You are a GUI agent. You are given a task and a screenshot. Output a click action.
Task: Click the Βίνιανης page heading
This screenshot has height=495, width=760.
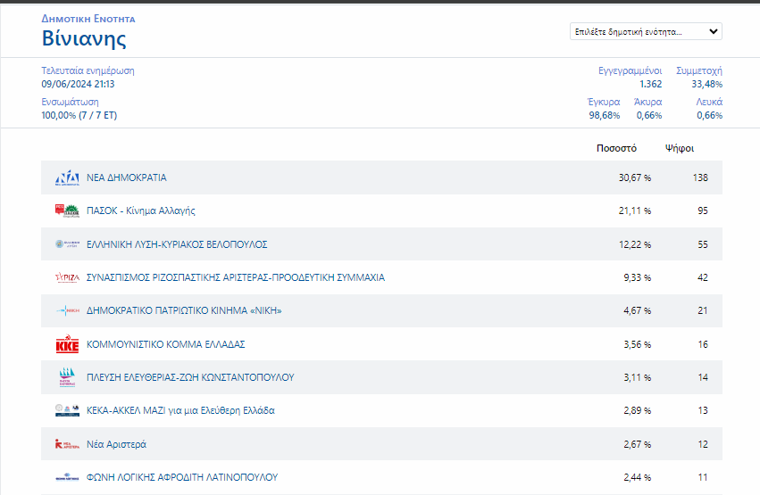[84, 38]
